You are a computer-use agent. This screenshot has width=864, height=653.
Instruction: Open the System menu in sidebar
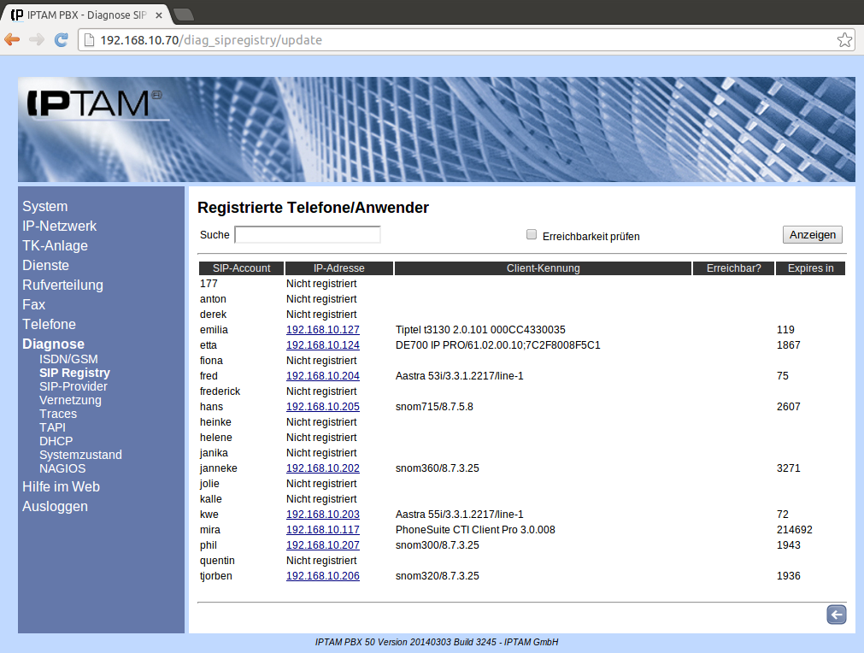tap(45, 207)
